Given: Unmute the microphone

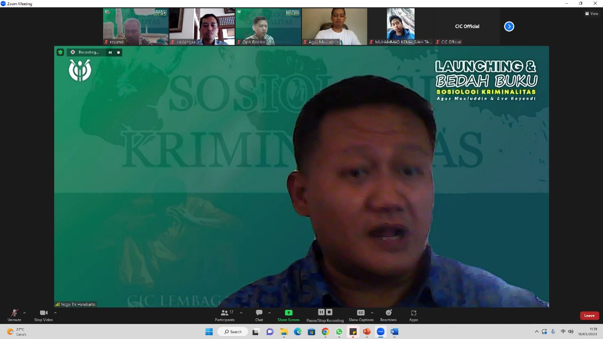Looking at the screenshot, I should click(14, 315).
